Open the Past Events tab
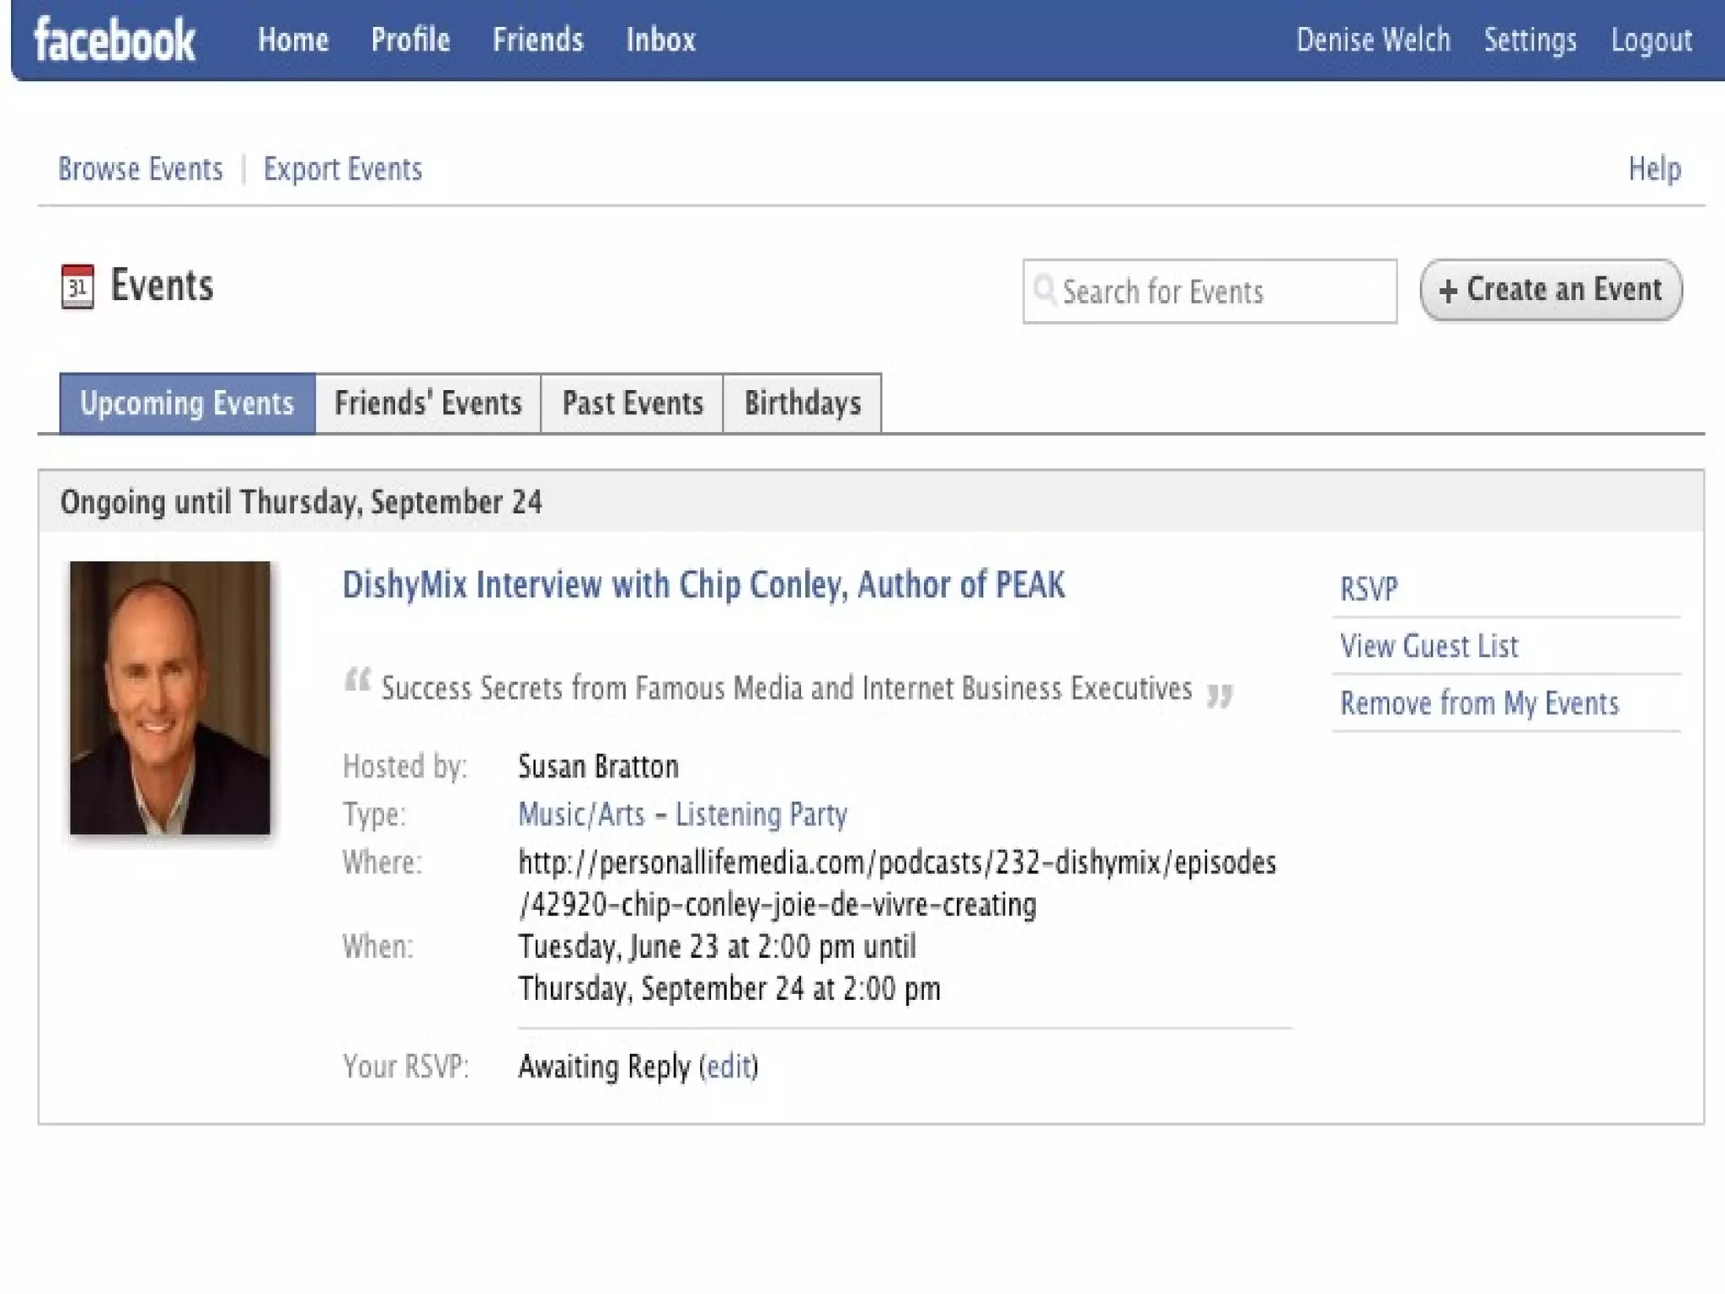Image resolution: width=1725 pixels, height=1294 pixels. coord(633,404)
